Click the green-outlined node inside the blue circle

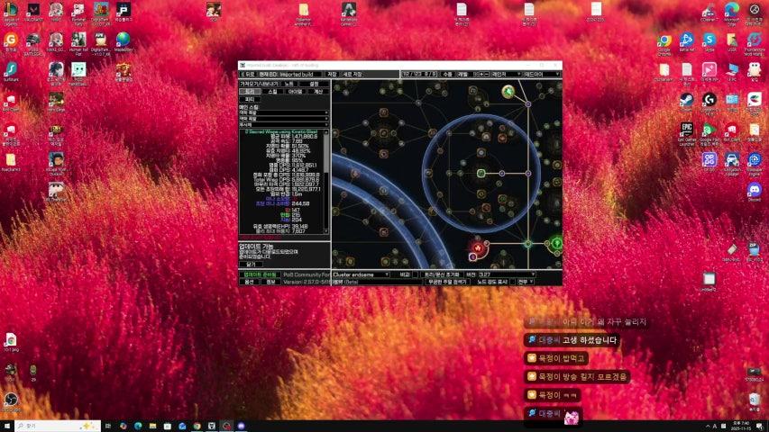481,173
